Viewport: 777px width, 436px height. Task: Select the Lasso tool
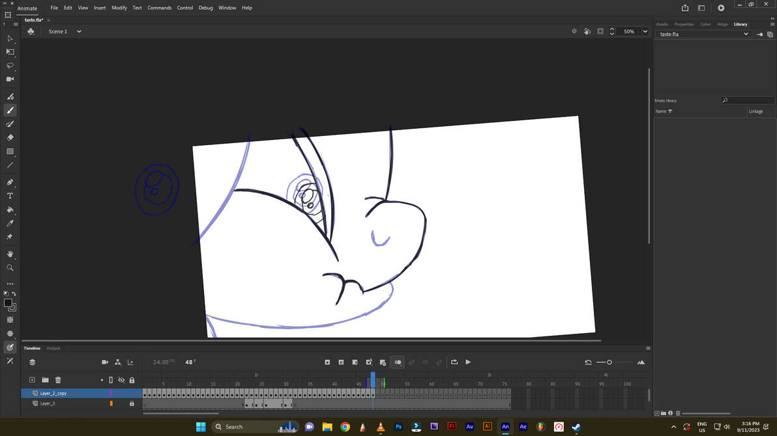pos(10,65)
